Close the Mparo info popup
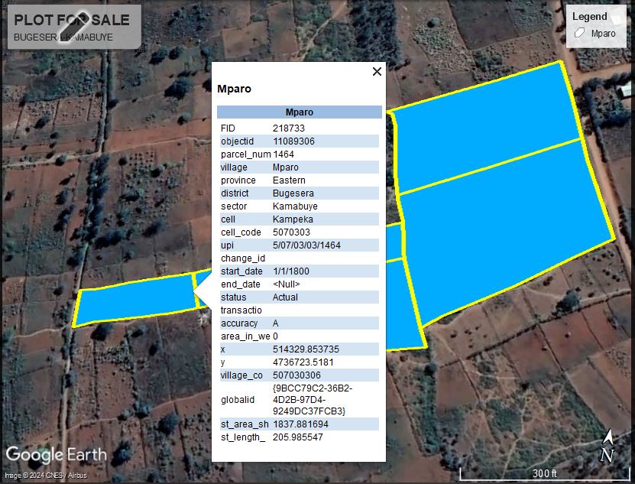This screenshot has height=484, width=635. (376, 72)
